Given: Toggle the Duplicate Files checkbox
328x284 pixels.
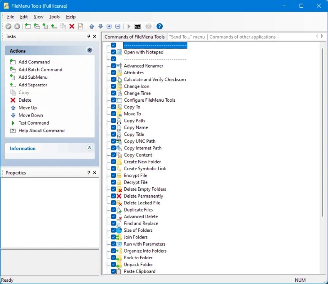Looking at the screenshot, I should [x=113, y=210].
